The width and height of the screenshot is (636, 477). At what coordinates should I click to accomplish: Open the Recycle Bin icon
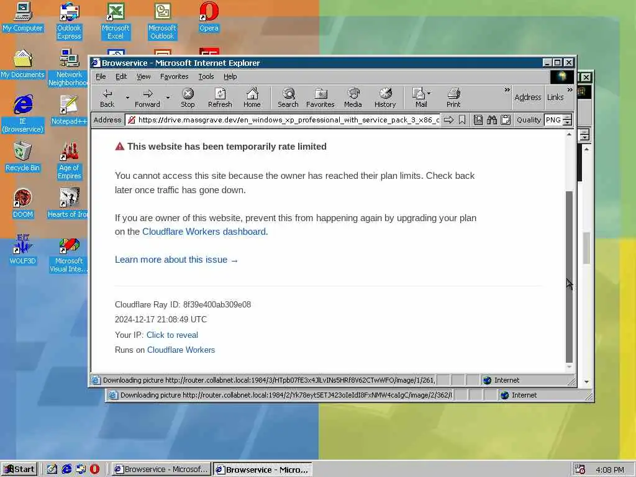coord(22,157)
